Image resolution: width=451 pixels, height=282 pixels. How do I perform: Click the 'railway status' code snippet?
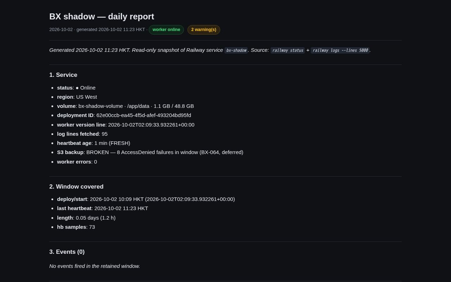[288, 50]
